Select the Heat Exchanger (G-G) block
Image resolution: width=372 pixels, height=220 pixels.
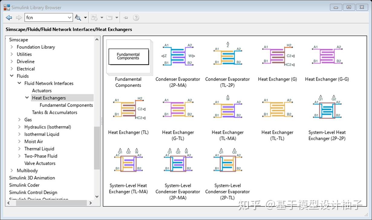pyautogui.click(x=327, y=56)
